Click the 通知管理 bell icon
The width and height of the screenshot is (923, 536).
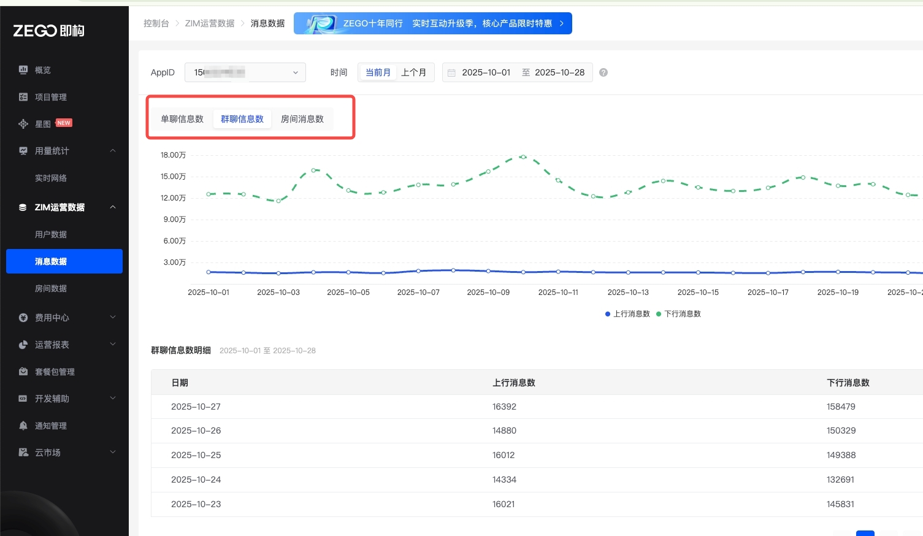(x=23, y=426)
